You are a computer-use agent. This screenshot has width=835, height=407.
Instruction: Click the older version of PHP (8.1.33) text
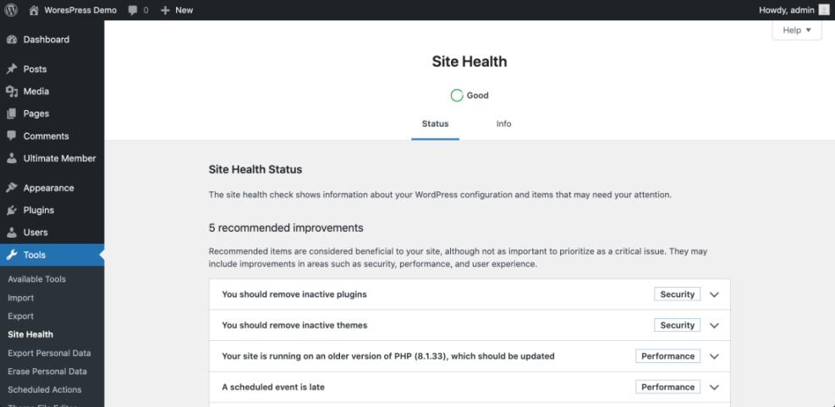388,356
